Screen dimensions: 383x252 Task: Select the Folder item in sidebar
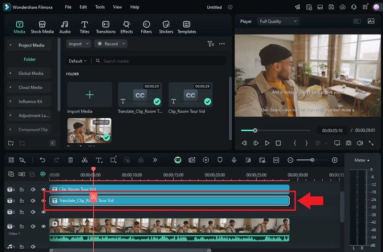(x=30, y=59)
